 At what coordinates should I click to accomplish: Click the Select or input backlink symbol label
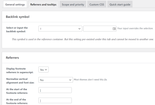coord(17,29)
